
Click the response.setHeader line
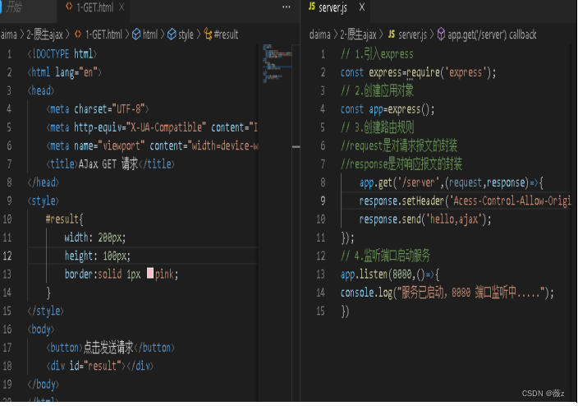(x=466, y=201)
